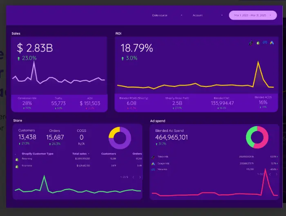
Task: Click the 28% Conversion rate metric
Action: [27, 103]
